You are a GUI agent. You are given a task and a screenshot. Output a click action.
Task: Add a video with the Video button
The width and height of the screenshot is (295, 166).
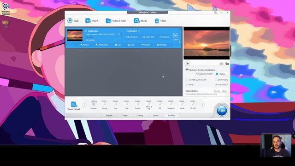(92, 21)
